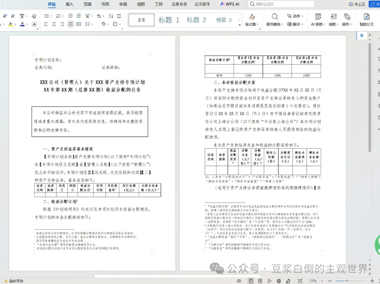Viewport: 380px width, 284px height.
Task: Open outline view icon in status bar
Action: click(260, 281)
